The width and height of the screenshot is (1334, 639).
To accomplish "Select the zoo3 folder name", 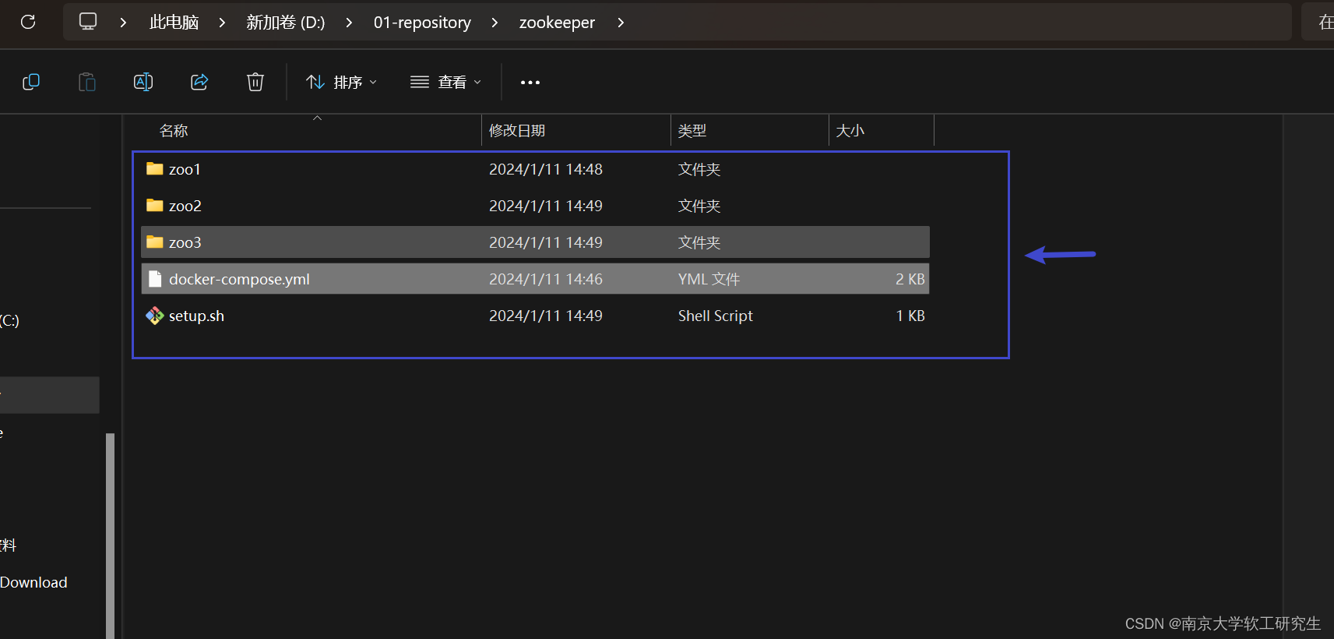I will tap(185, 242).
